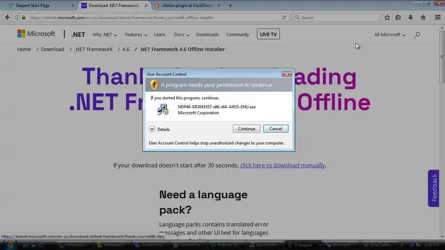Click the NDP46 installer program icon
445x250 pixels.
pos(163,110)
